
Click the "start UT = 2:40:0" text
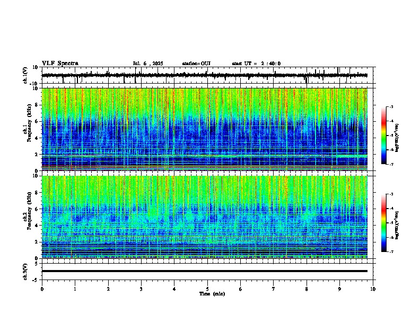pyautogui.click(x=256, y=64)
